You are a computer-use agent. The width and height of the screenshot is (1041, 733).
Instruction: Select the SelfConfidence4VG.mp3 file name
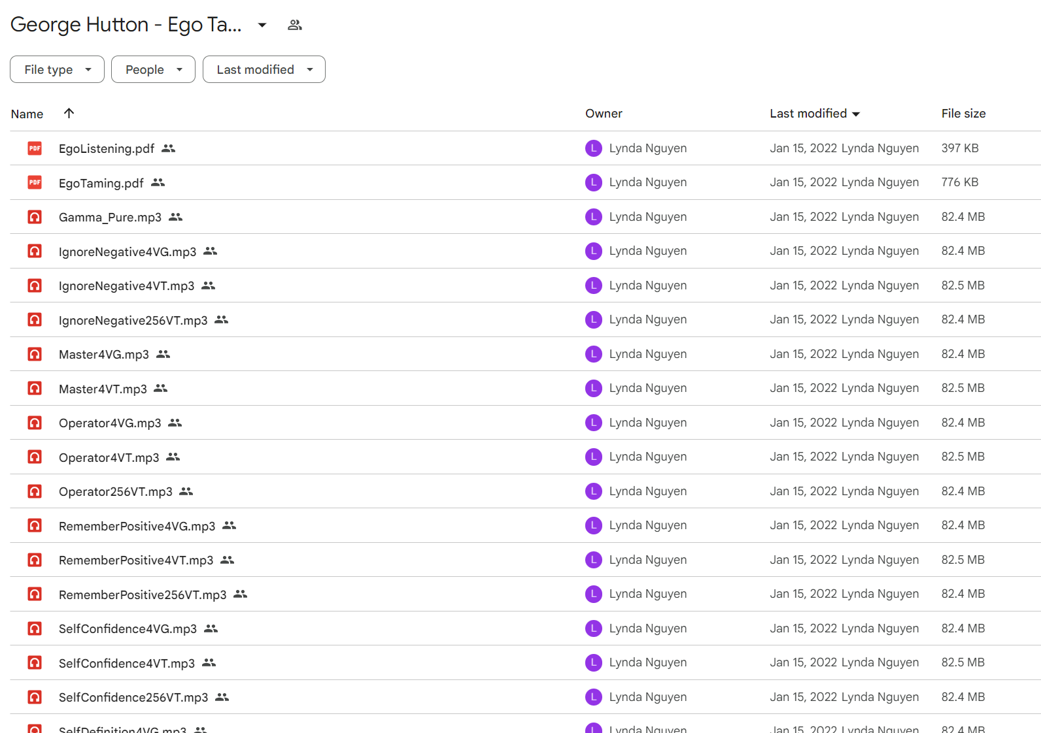pyautogui.click(x=128, y=629)
